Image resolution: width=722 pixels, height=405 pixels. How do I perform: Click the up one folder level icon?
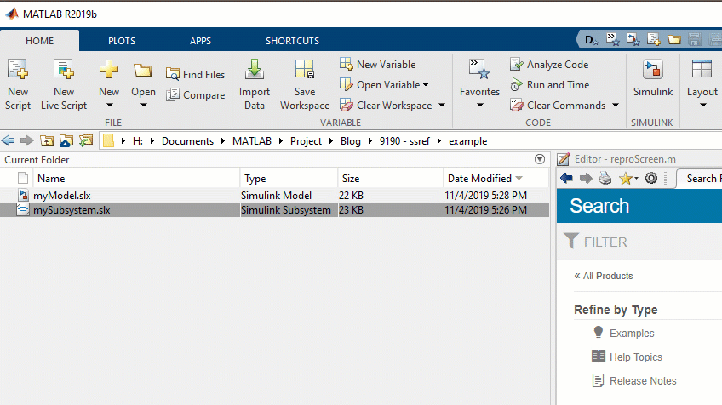47,141
